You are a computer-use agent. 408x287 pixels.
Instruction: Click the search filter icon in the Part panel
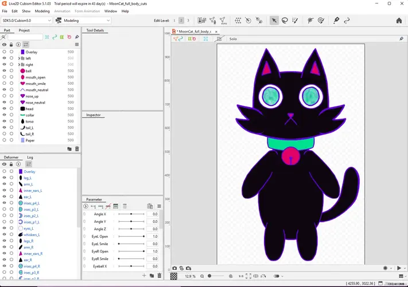[3, 37]
